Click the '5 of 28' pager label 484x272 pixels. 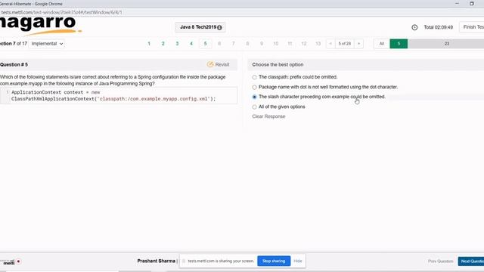345,44
